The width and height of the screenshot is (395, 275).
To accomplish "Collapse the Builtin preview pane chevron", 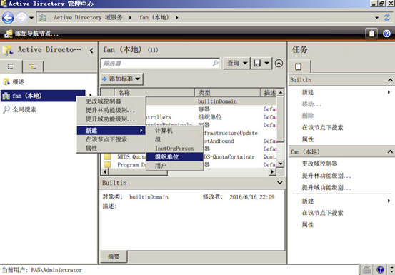I will pyautogui.click(x=280, y=183).
